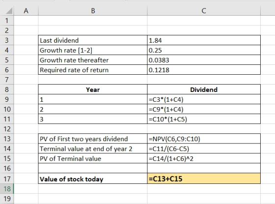275x204 pixels.
Task: Click the 'Dividend' header cell
Action: click(204, 89)
